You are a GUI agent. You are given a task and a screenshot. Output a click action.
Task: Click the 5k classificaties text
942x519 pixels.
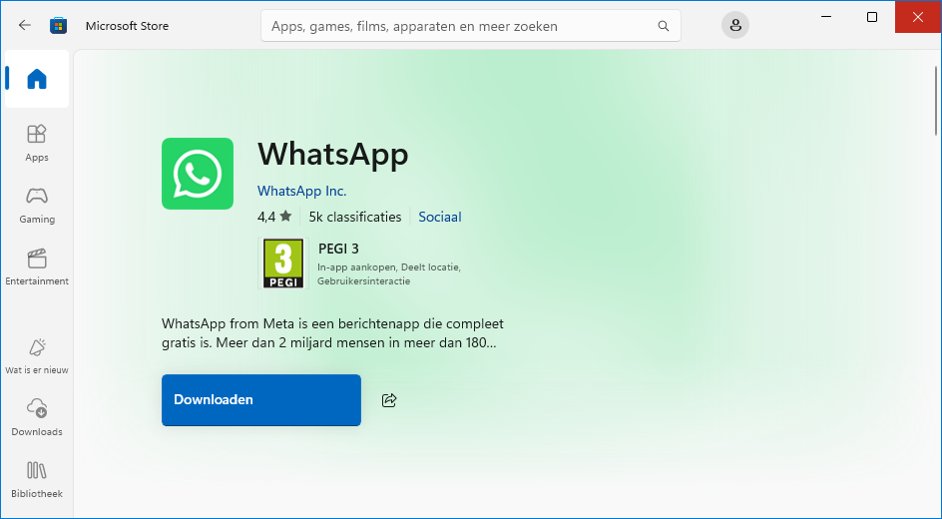(355, 217)
